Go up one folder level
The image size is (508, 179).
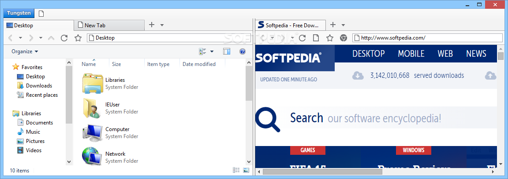pyautogui.click(x=51, y=38)
